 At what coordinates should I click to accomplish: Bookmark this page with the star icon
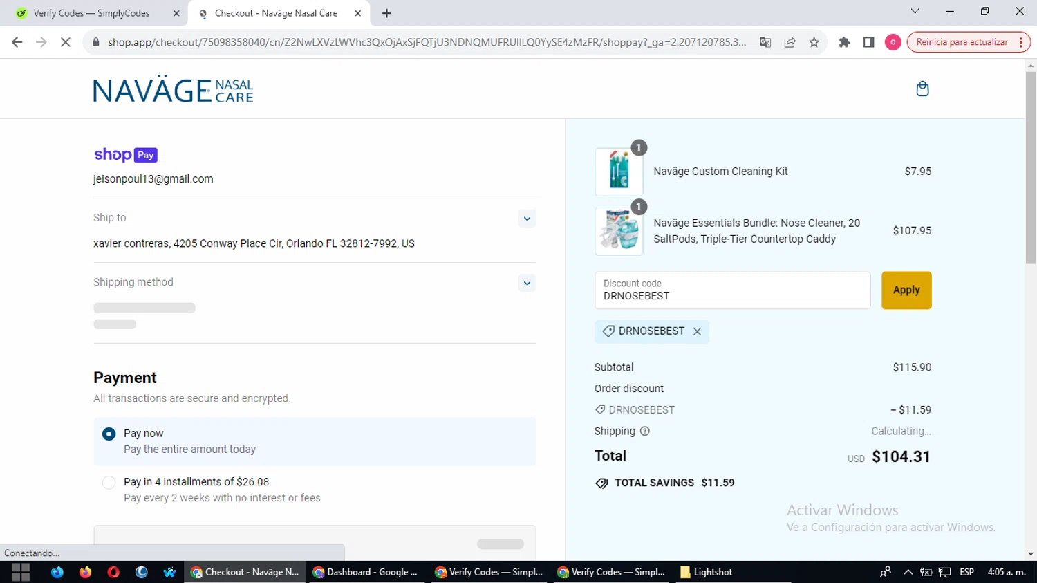tap(814, 42)
